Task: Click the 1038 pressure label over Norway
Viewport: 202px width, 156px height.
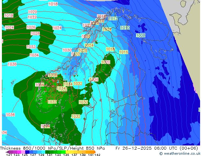Action: pos(53,75)
